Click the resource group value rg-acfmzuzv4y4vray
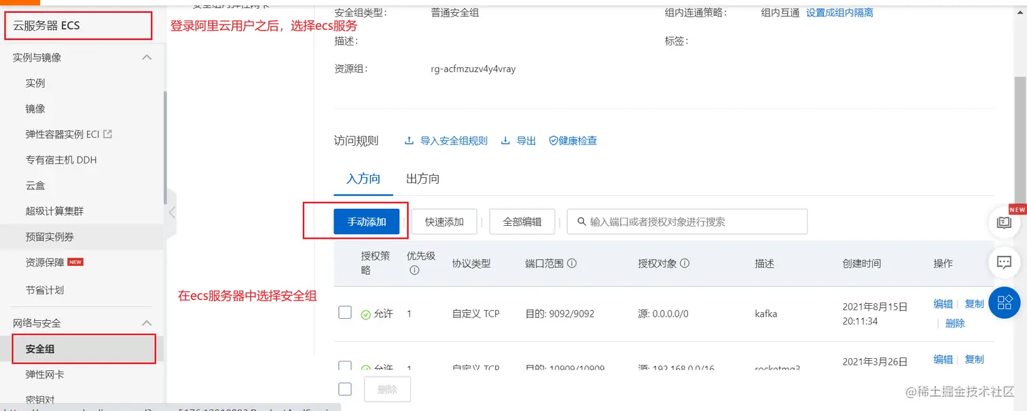The height and width of the screenshot is (411, 1027). coord(473,68)
